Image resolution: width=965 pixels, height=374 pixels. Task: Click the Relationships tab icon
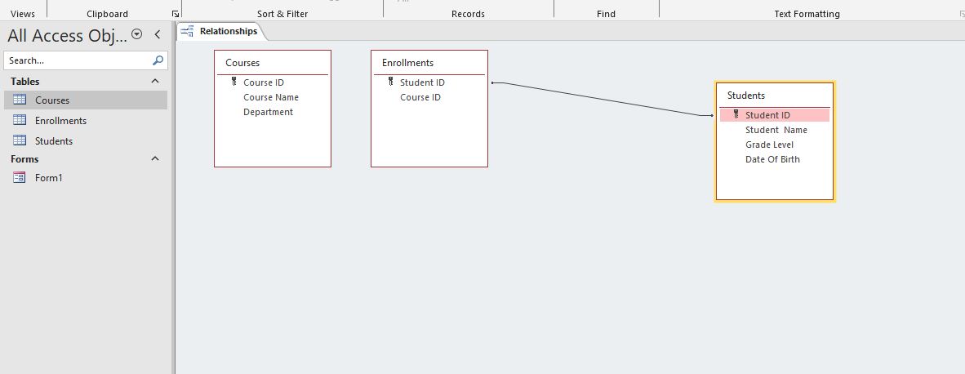point(187,31)
